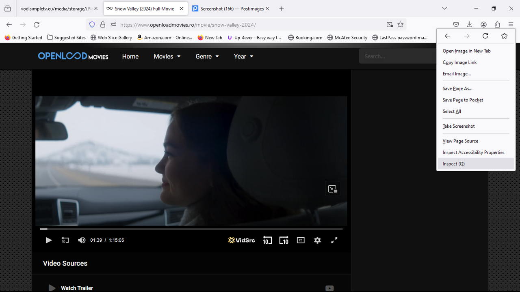Open the Extensions puzzle icon
Image resolution: width=520 pixels, height=292 pixels.
497,25
